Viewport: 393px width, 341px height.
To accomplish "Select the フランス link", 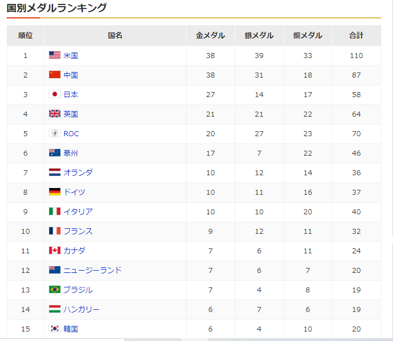I will [x=78, y=231].
